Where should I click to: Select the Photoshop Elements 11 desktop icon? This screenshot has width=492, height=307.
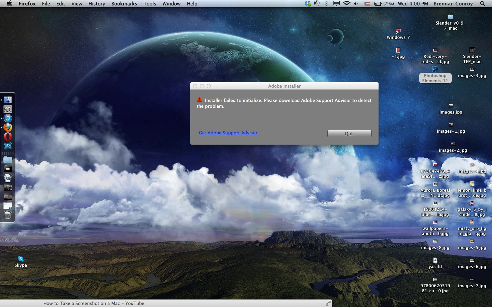[435, 75]
